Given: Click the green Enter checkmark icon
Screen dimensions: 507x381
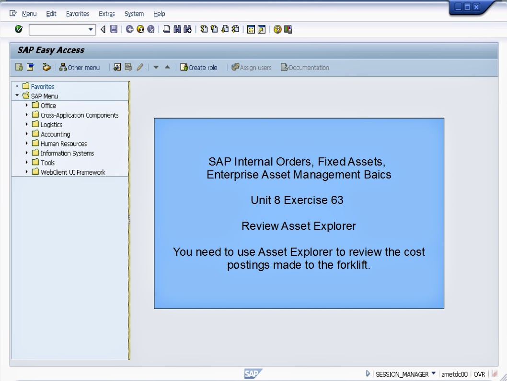Looking at the screenshot, I should 18,29.
